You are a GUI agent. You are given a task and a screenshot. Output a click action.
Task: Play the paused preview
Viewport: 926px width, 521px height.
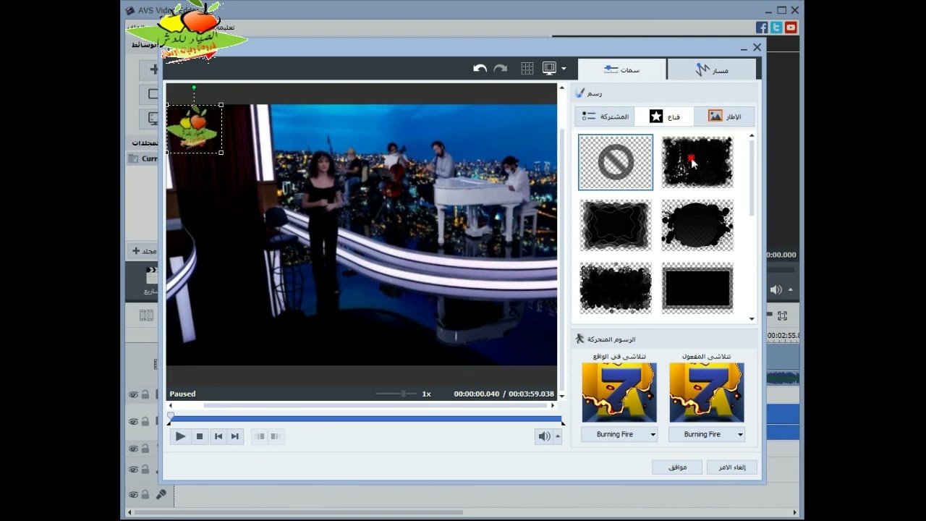180,436
